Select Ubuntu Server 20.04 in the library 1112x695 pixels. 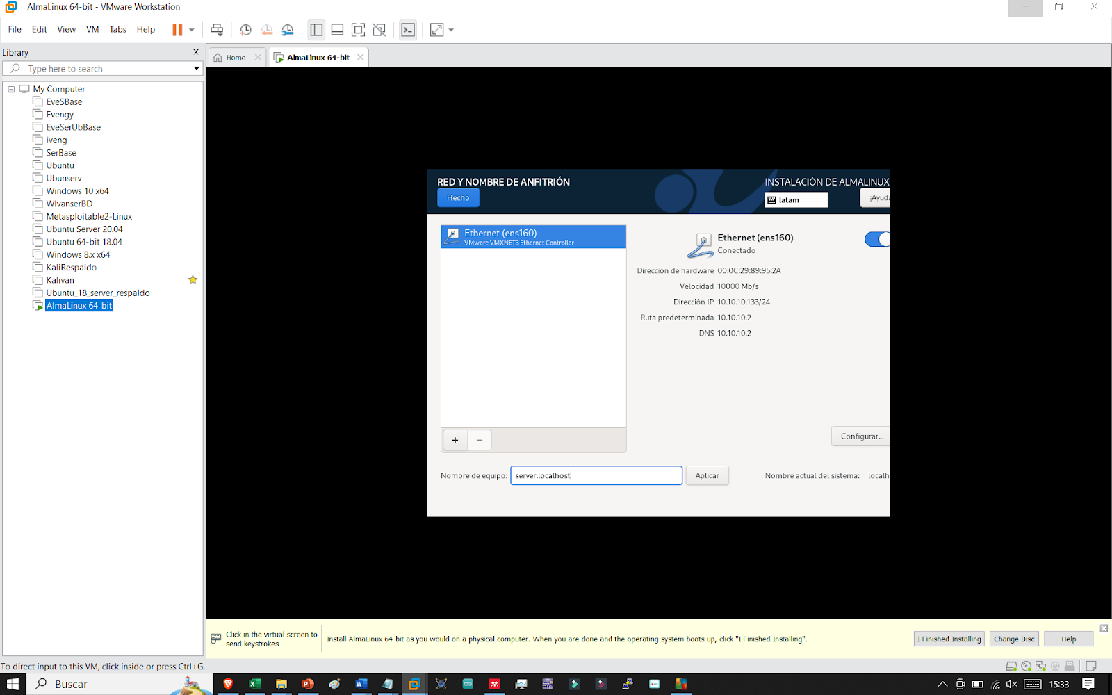coord(84,229)
